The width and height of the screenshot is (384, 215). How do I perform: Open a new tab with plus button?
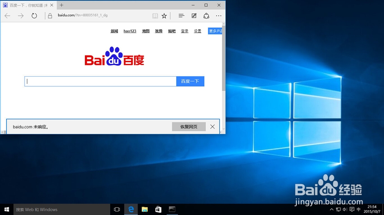(61, 5)
